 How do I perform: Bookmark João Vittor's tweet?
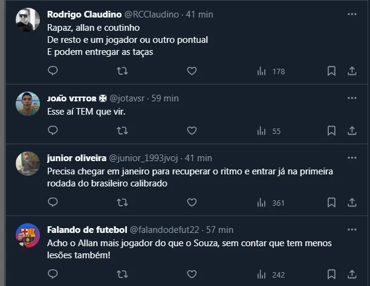[331, 131]
